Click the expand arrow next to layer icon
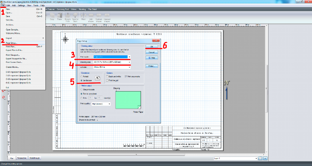 (x=265, y=159)
